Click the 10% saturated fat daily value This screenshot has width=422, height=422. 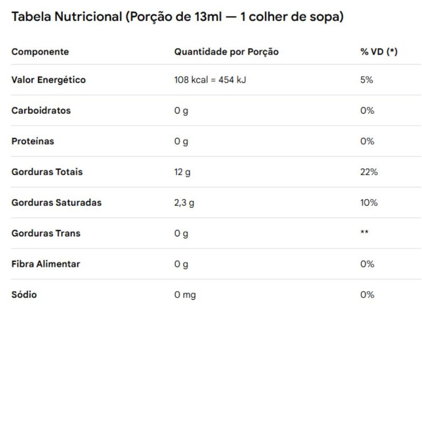pyautogui.click(x=369, y=203)
